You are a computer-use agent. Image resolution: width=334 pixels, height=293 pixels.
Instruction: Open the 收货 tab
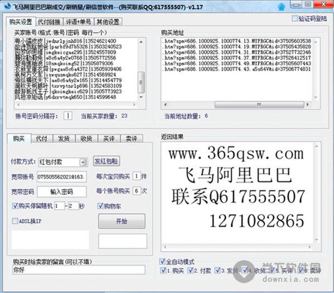coord(86,139)
